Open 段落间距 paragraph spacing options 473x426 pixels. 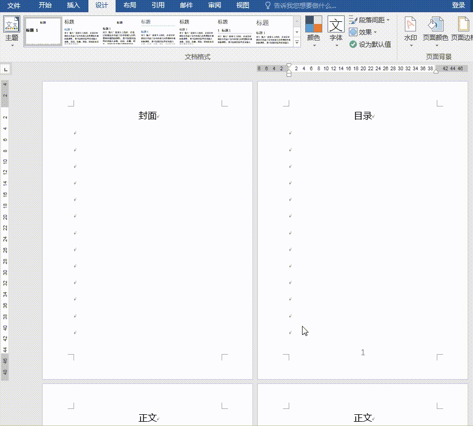(369, 20)
